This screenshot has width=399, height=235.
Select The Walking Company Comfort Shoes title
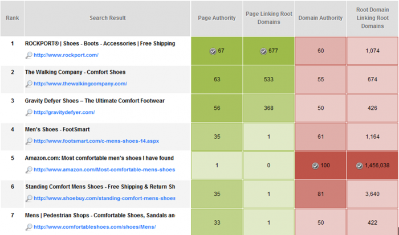75,72
